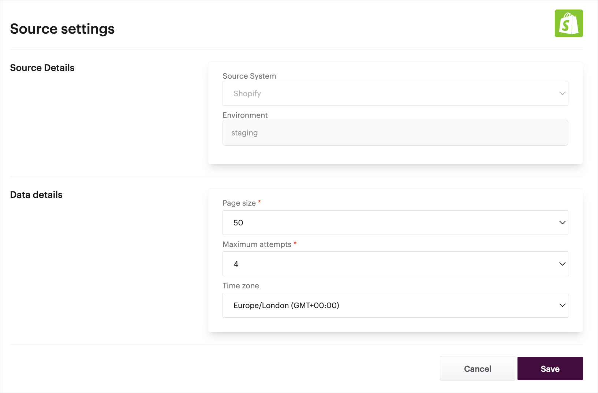Screen dimensions: 598x393
Task: Click the Maximum attempts chevron arrow
Action: [562, 264]
